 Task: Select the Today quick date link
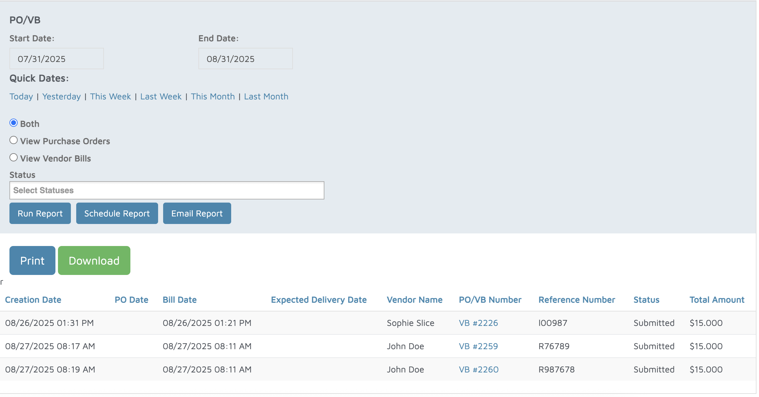pyautogui.click(x=21, y=97)
